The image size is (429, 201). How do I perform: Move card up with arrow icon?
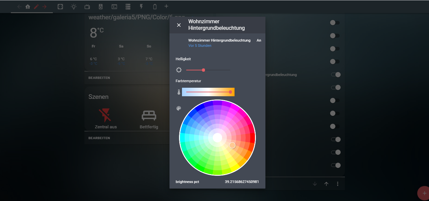[x=326, y=184]
